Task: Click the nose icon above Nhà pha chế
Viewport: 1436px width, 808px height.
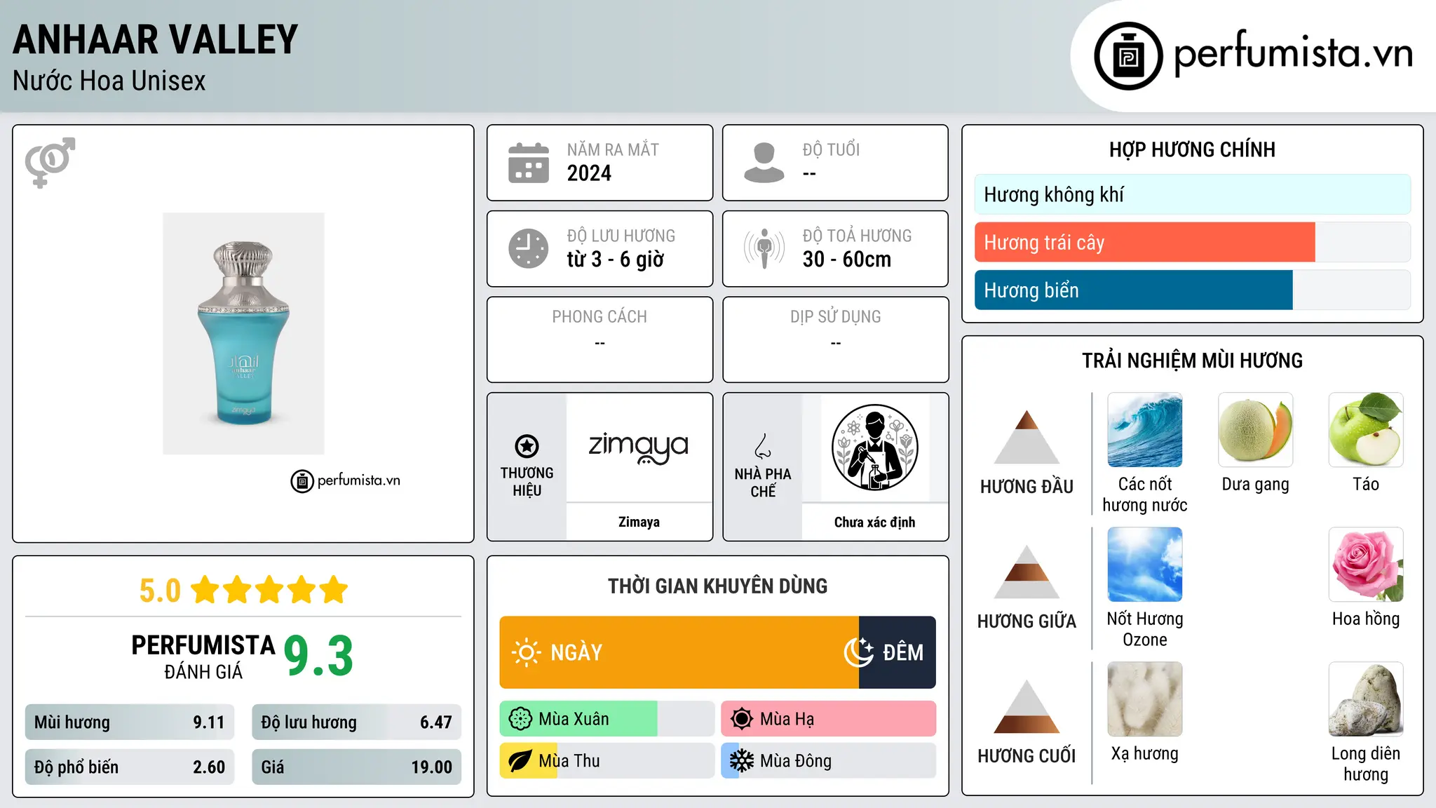Action: pyautogui.click(x=763, y=446)
